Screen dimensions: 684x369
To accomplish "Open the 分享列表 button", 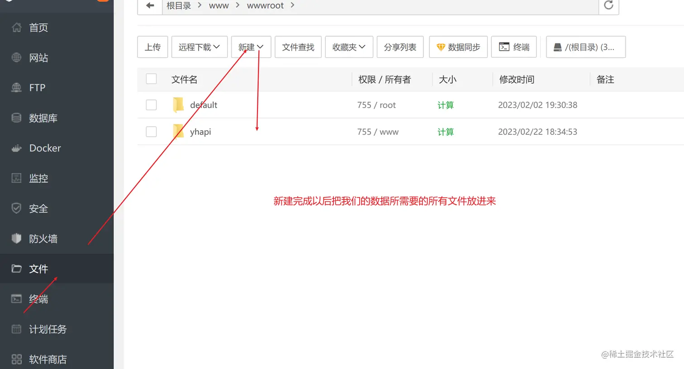I will [x=400, y=47].
